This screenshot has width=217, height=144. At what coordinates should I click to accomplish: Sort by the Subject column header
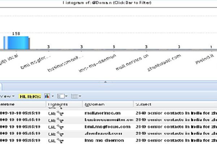pyautogui.click(x=175, y=104)
